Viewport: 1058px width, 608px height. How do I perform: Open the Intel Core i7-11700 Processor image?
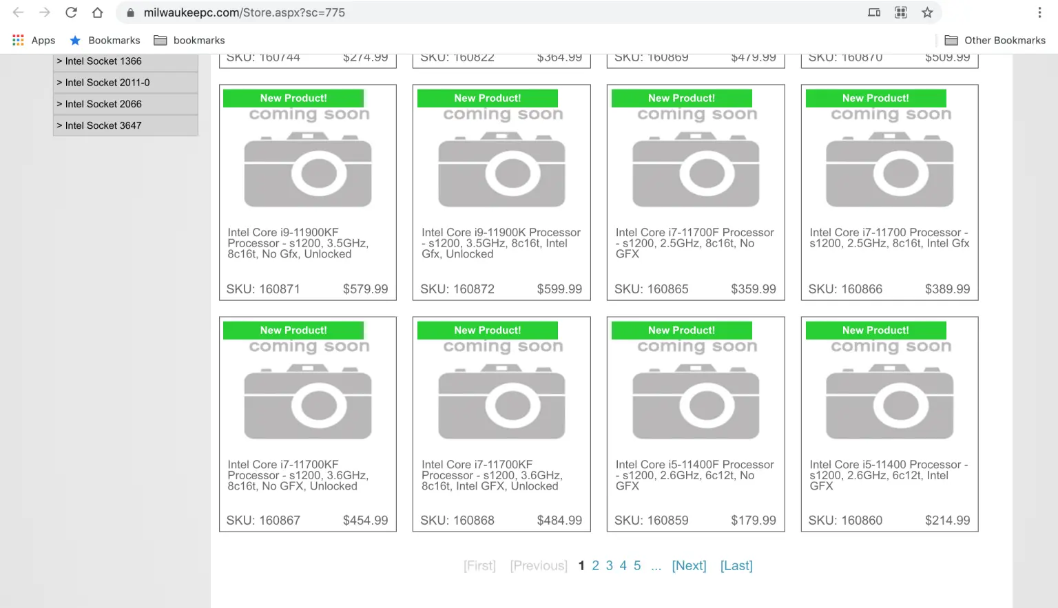(890, 158)
